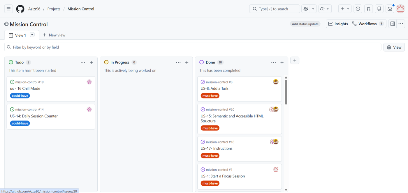Click the Filter by keyword field
408x193 pixels.
[193, 47]
